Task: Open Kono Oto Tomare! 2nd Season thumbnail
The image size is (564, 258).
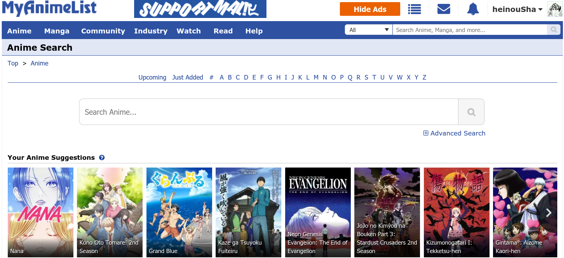Action: pyautogui.click(x=110, y=212)
